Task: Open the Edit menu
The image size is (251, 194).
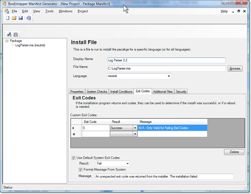Action: [25, 11]
